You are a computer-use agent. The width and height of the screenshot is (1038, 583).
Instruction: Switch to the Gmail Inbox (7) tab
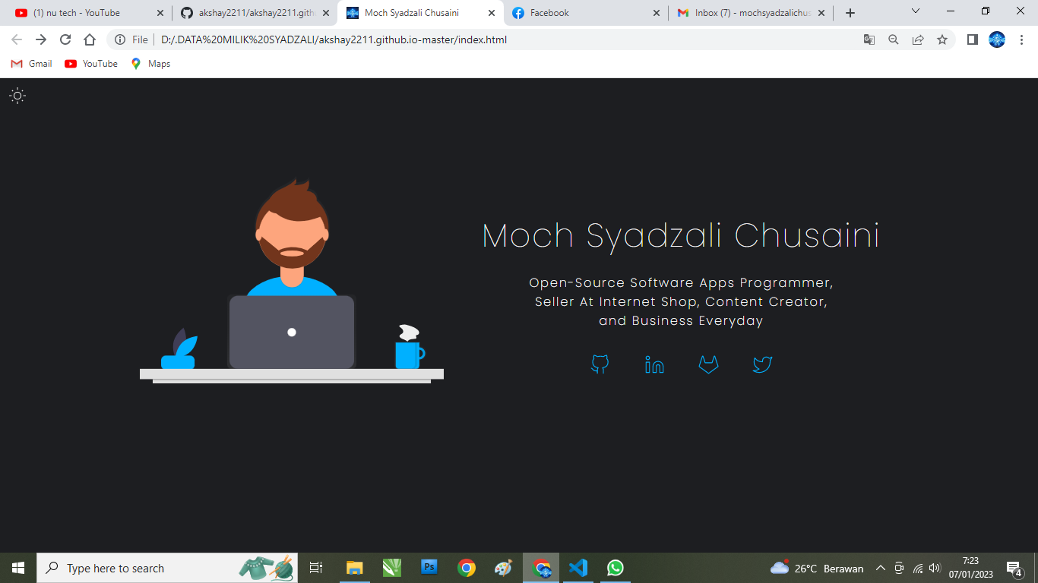tap(750, 13)
